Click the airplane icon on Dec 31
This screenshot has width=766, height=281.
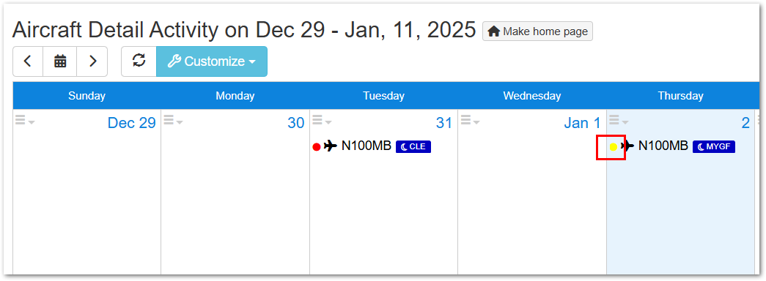click(x=331, y=146)
